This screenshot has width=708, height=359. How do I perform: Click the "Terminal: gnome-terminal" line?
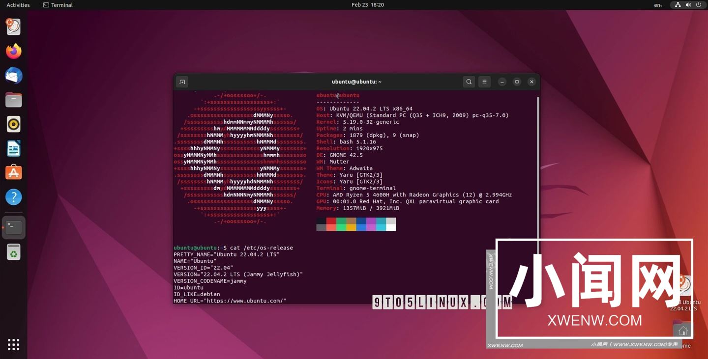pyautogui.click(x=356, y=188)
